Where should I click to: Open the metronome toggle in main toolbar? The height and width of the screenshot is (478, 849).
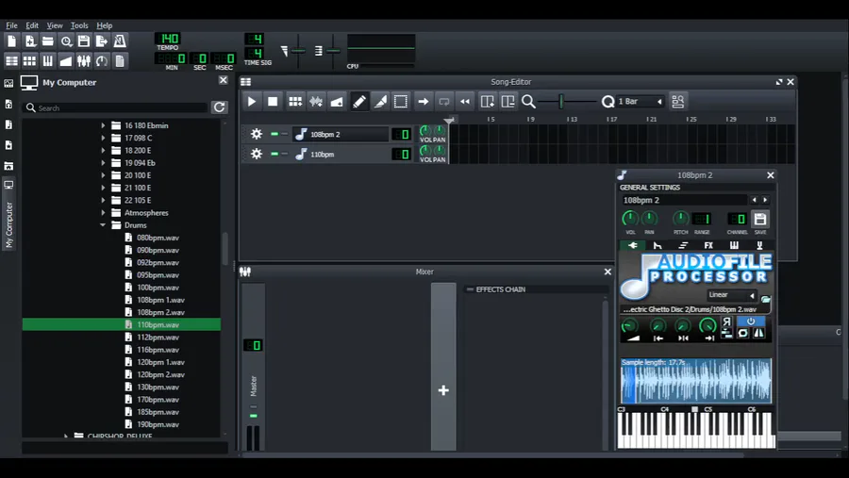click(x=120, y=41)
